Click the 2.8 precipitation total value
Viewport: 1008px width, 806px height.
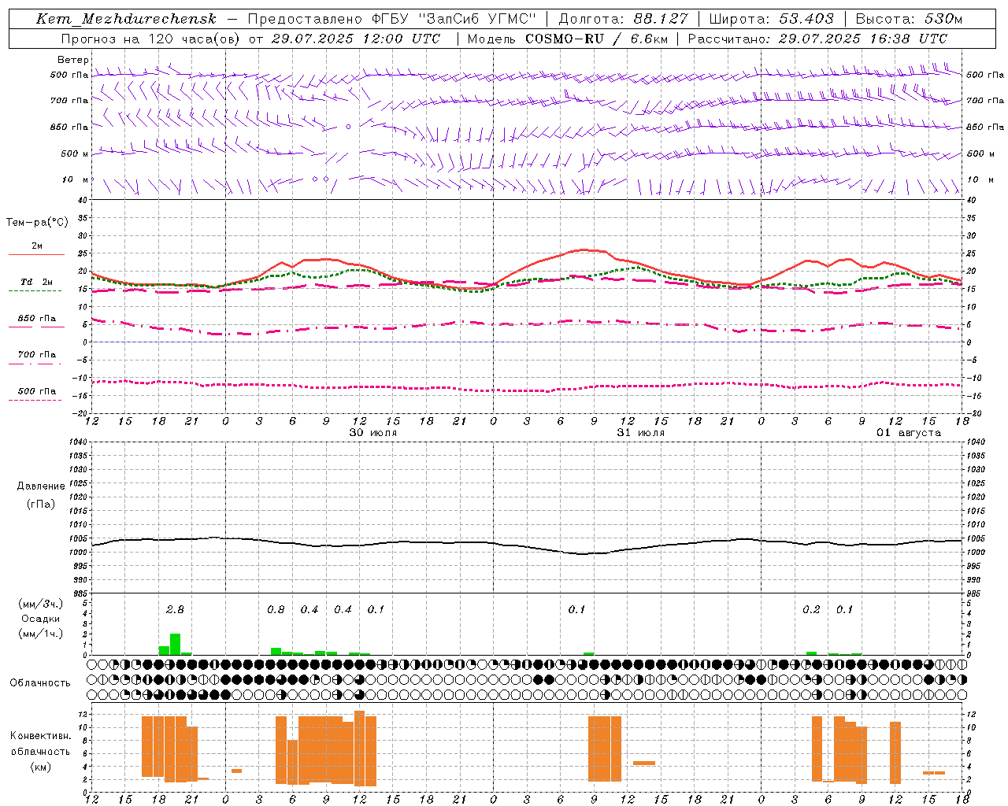[x=175, y=609]
